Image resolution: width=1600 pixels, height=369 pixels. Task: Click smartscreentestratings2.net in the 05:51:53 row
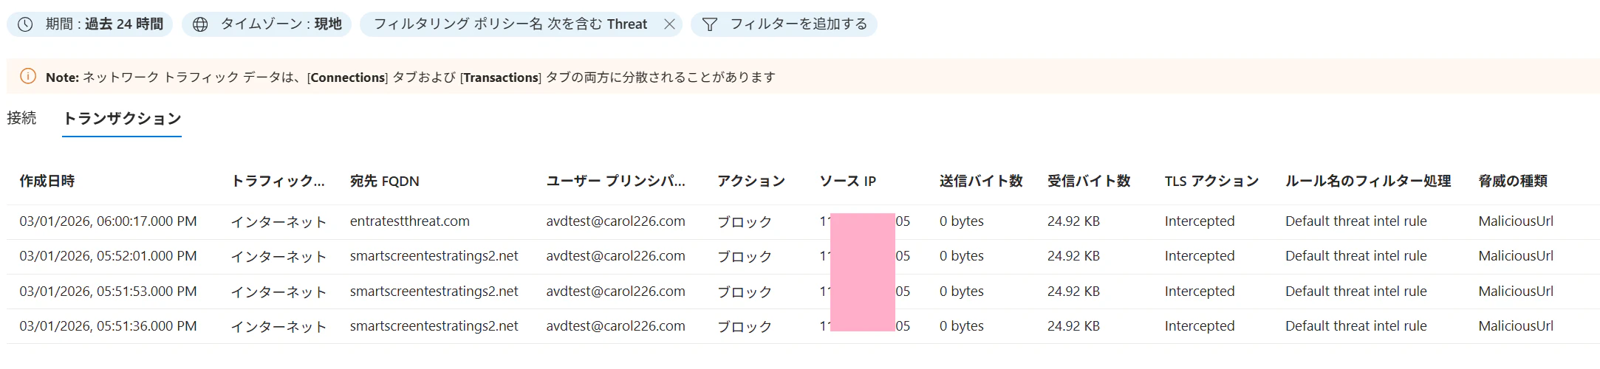(x=434, y=292)
